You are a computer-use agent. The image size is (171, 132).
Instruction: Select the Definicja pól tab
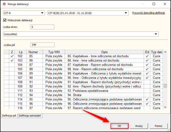pos(9,116)
